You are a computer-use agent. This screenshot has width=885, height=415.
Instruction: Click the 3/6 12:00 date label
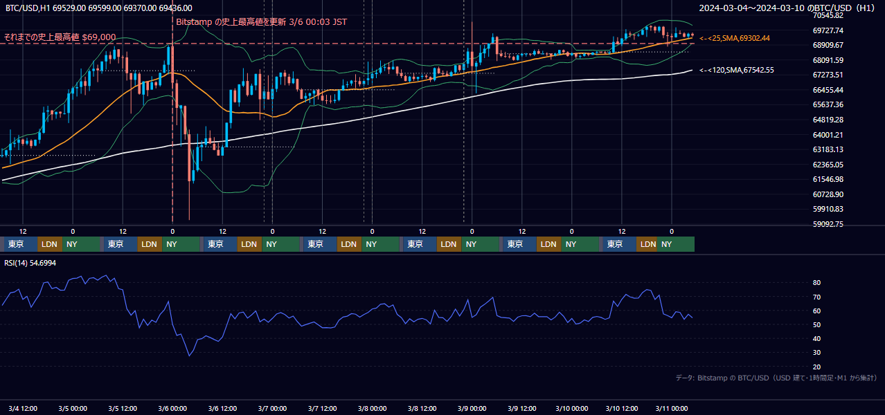222,408
